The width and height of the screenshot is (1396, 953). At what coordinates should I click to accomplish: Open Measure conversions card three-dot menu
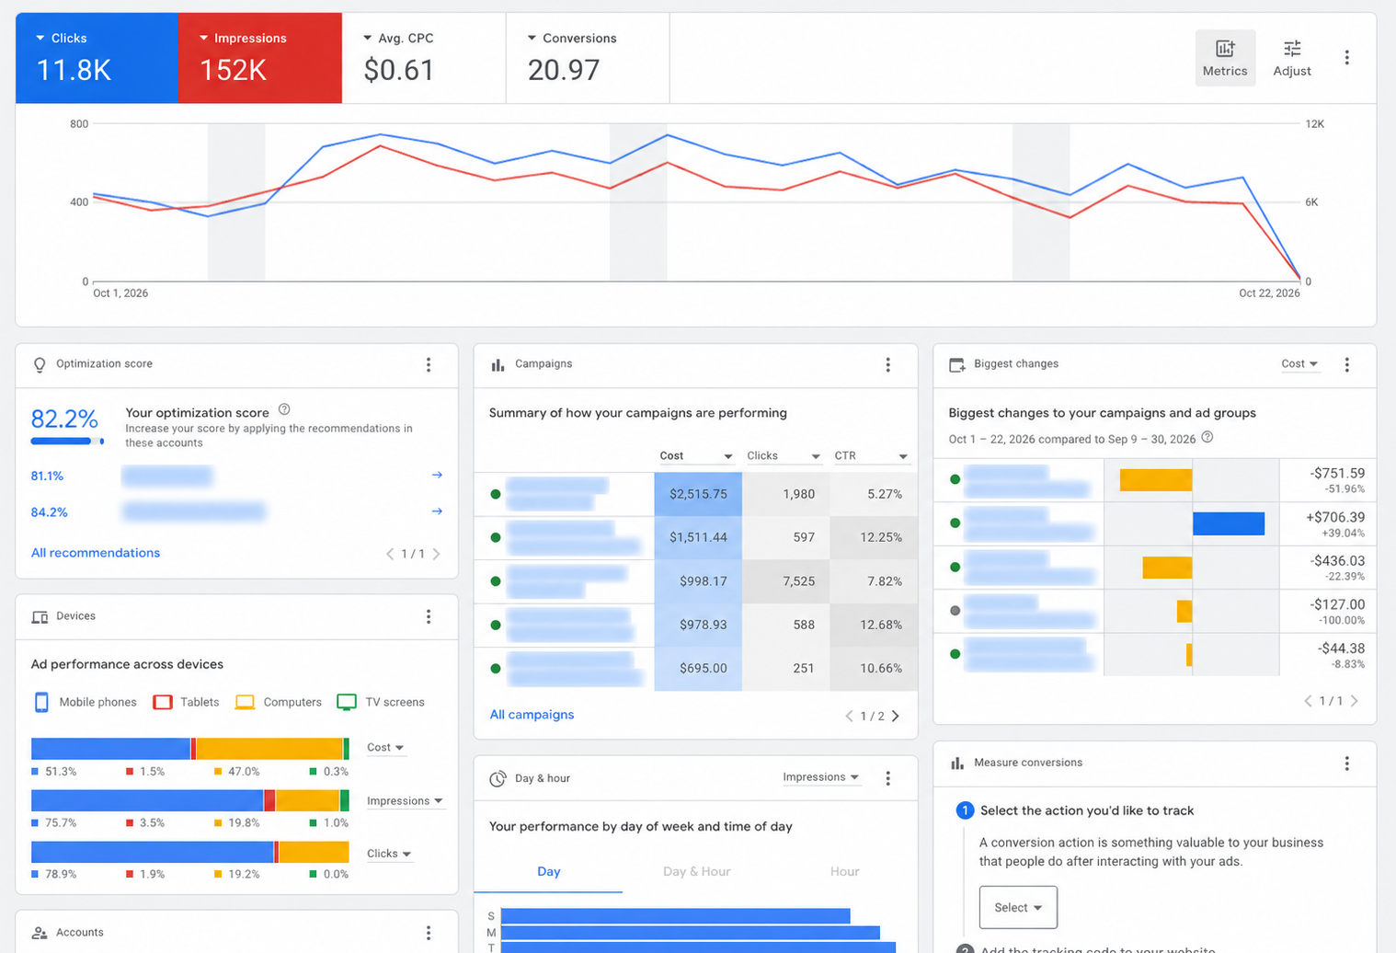[1347, 764]
